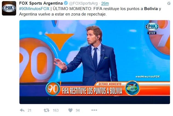This screenshot has height=116, width=173.
Task: Click the orange 90 logo on banner
Action: click(53, 88)
